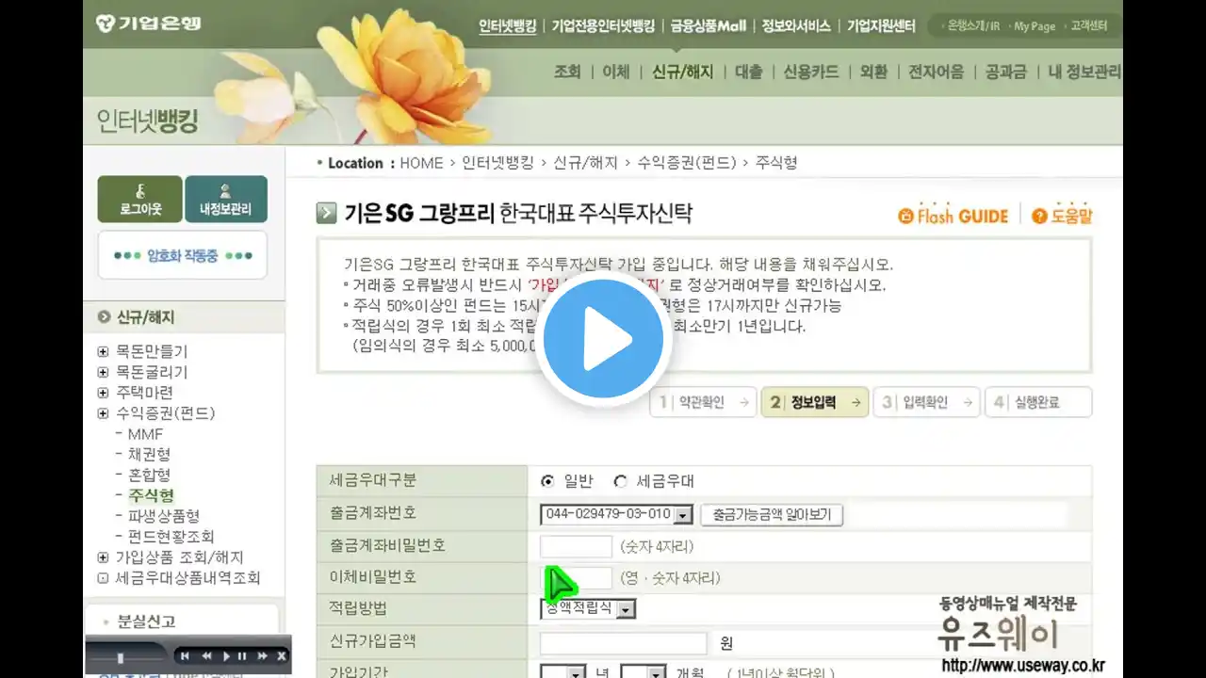This screenshot has width=1206, height=678.
Task: Click the arrow icon before the fund title
Action: point(327,214)
